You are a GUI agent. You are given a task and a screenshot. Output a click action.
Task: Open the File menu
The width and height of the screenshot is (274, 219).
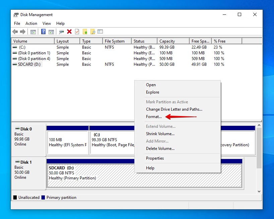pos(17,23)
